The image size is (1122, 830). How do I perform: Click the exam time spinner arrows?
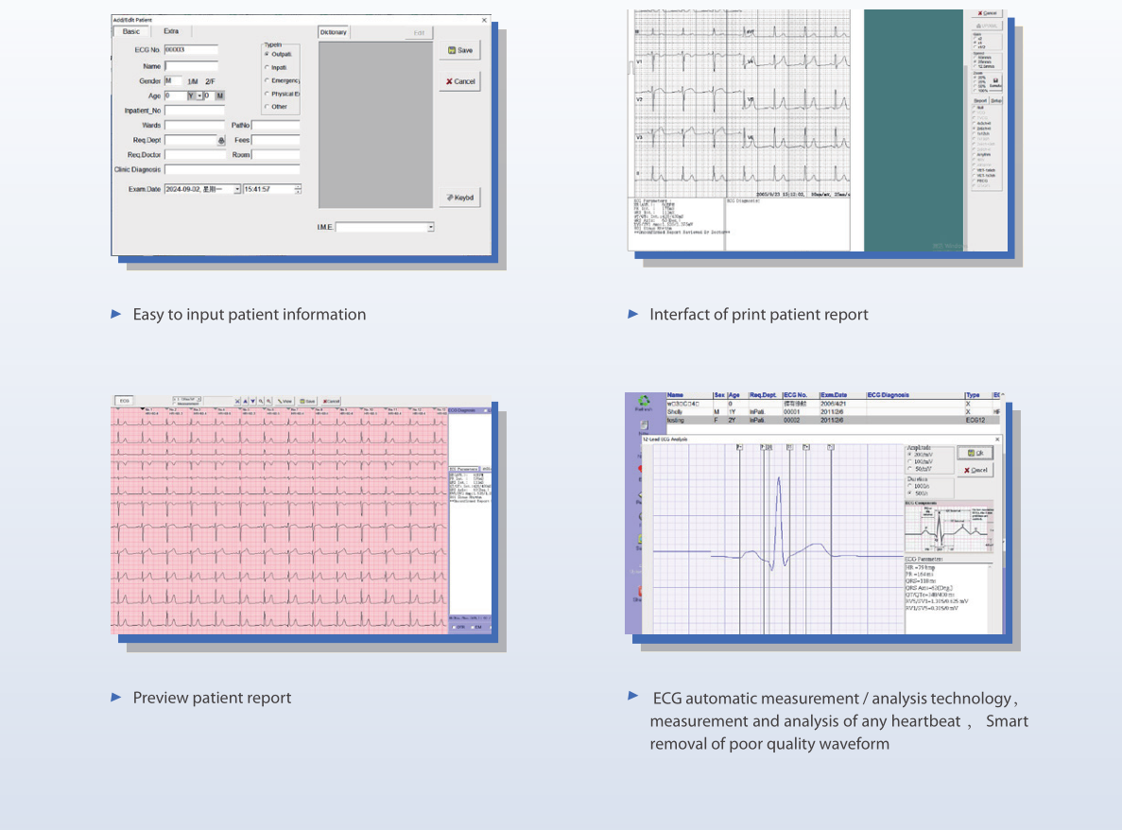(298, 190)
